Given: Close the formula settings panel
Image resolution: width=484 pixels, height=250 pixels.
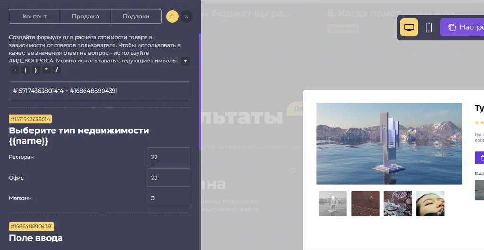Looking at the screenshot, I should (186, 17).
